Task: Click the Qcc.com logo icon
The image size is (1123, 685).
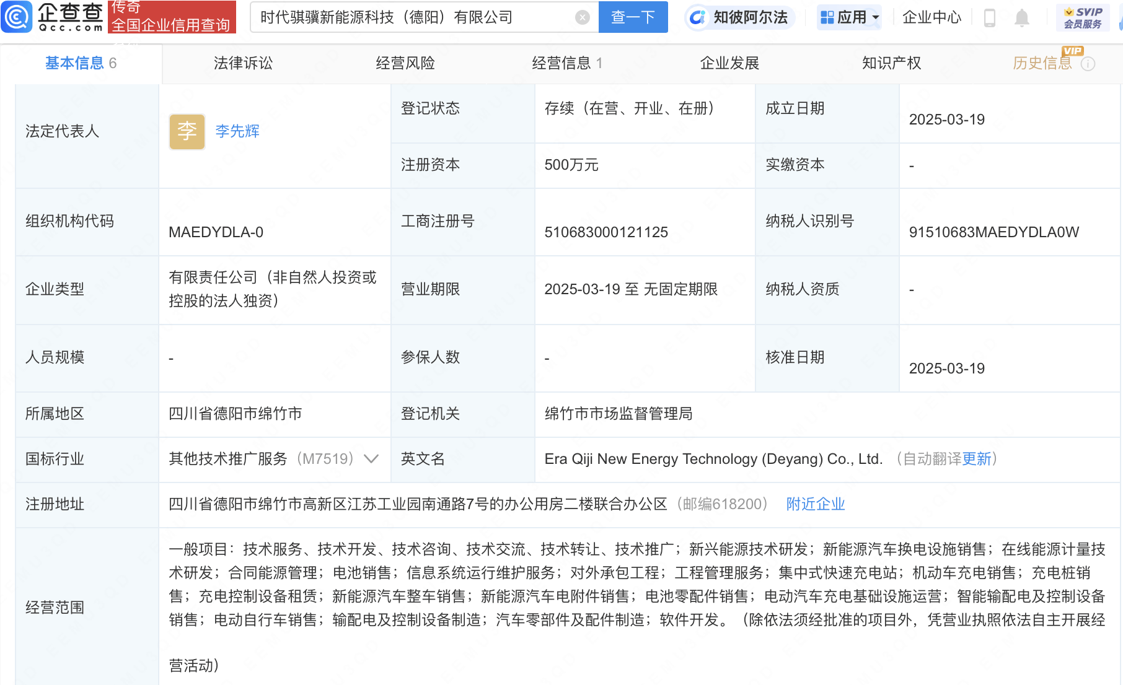Action: pyautogui.click(x=16, y=17)
